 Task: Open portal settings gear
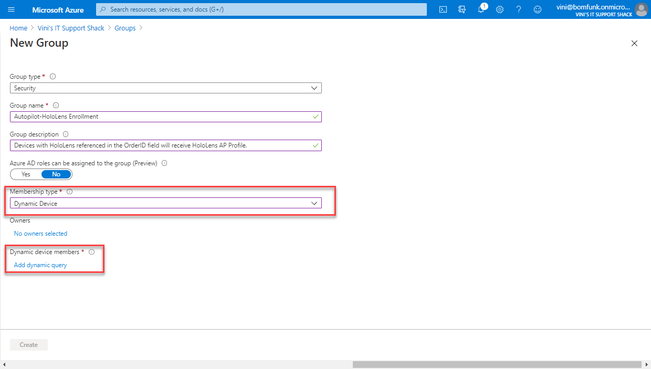tap(500, 9)
